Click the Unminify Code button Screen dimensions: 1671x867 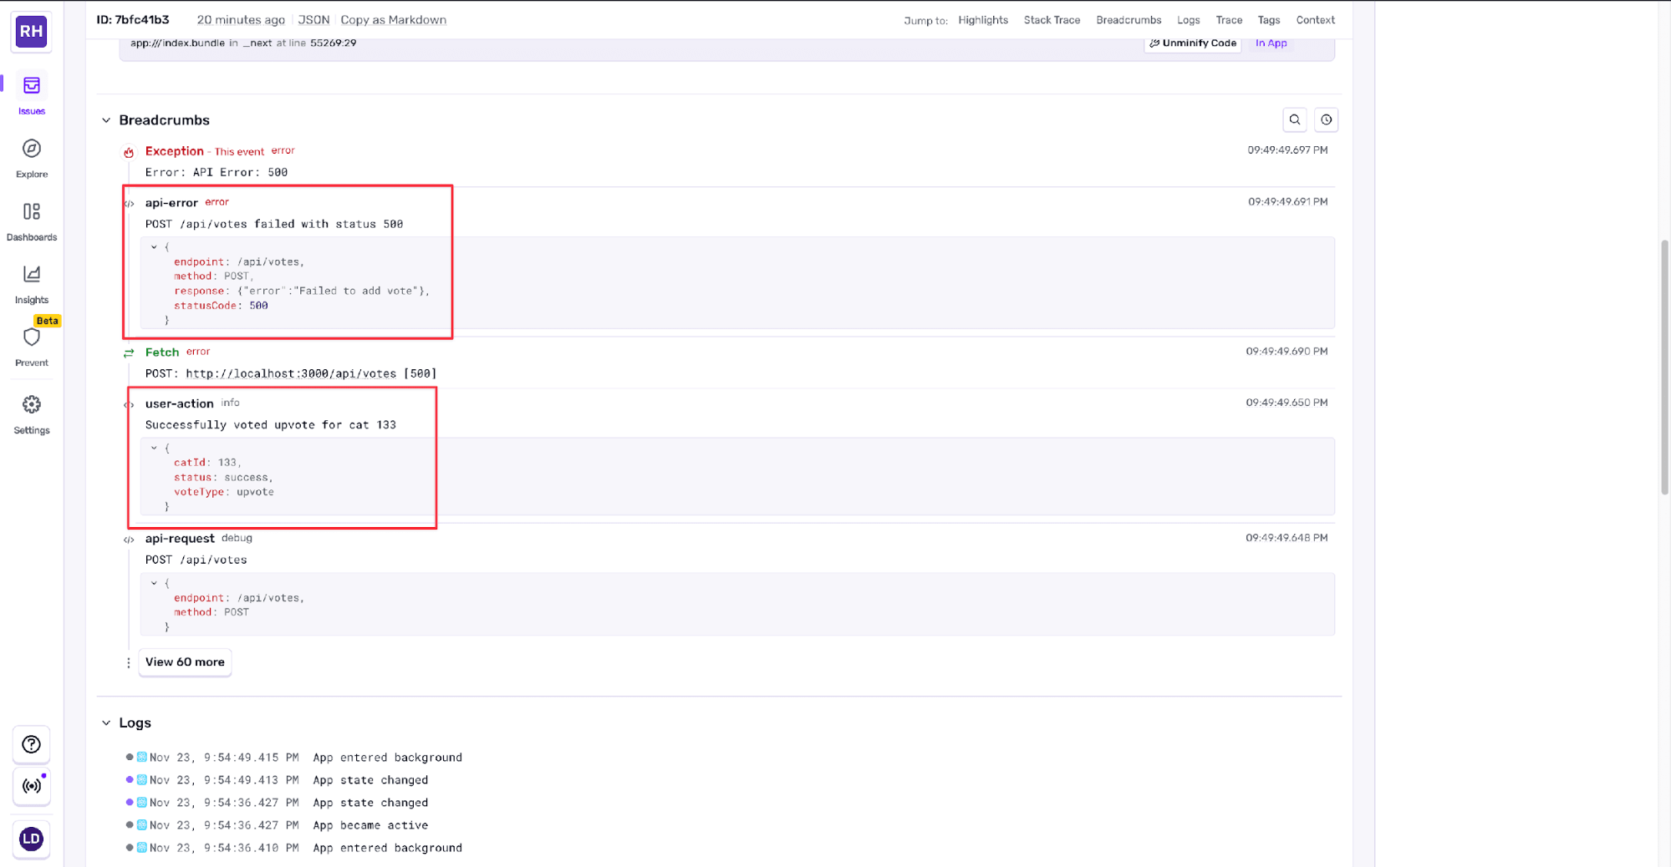[x=1193, y=43]
